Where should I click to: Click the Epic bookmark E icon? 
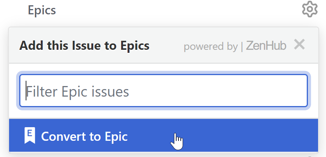pos(30,135)
